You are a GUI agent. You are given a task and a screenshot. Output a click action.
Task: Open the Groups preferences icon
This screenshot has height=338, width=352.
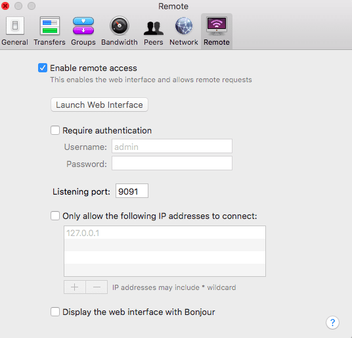[83, 26]
